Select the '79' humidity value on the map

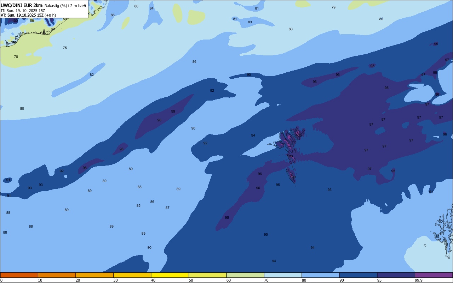(333, 7)
